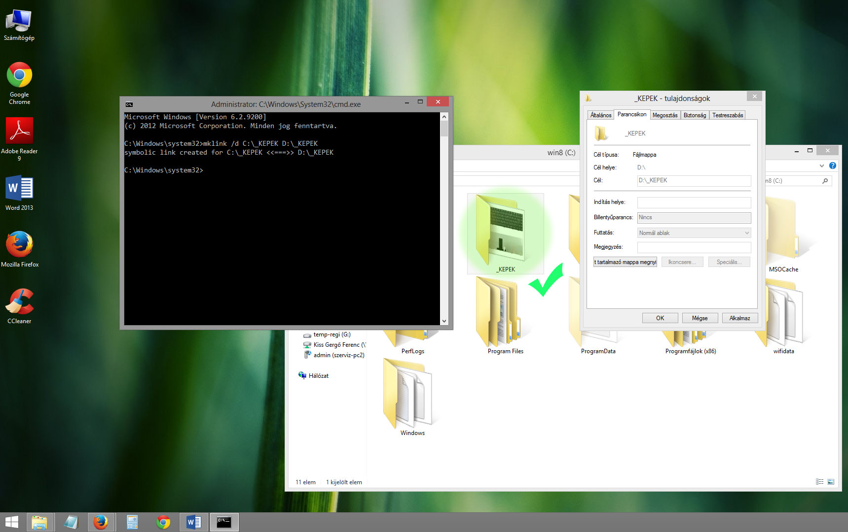Open File Explorer from taskbar
The height and width of the screenshot is (532, 848).
click(x=39, y=522)
